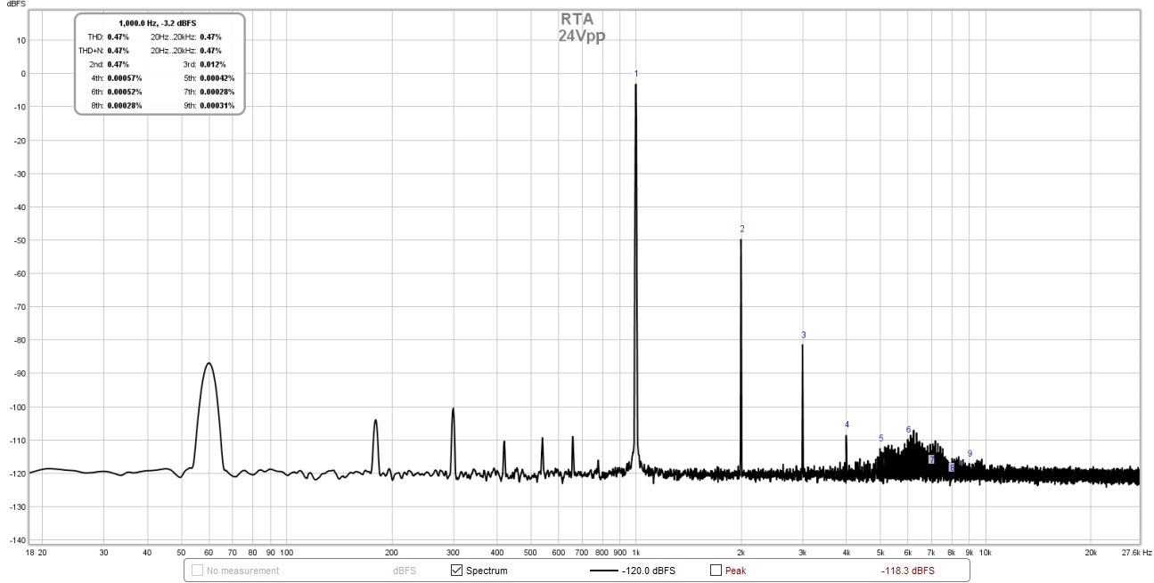The image size is (1154, 583).
Task: Select the highlighted harmonic marker 8
Action: (x=951, y=467)
